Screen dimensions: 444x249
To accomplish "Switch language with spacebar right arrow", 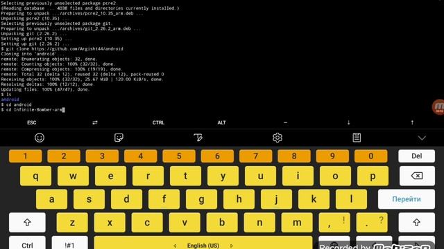I will [x=232, y=246].
